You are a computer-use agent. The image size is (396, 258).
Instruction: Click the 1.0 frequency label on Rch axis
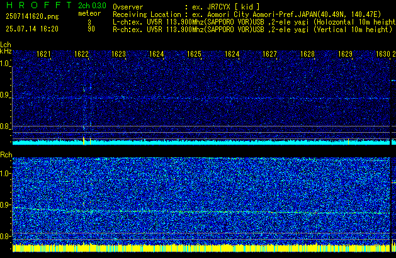(x=5, y=174)
